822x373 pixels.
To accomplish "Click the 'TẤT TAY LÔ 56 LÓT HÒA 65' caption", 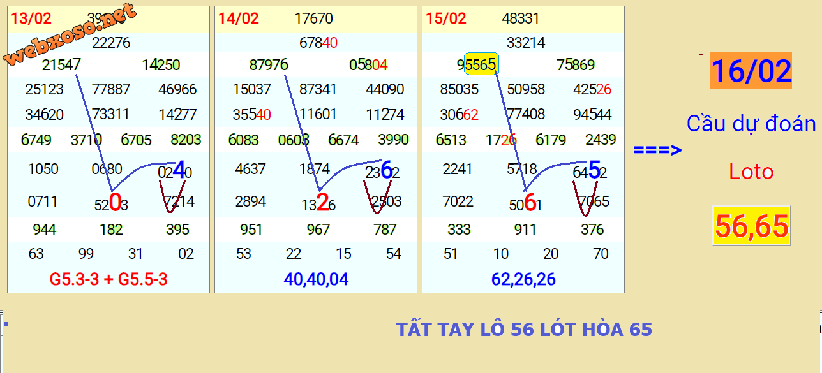I will [524, 330].
